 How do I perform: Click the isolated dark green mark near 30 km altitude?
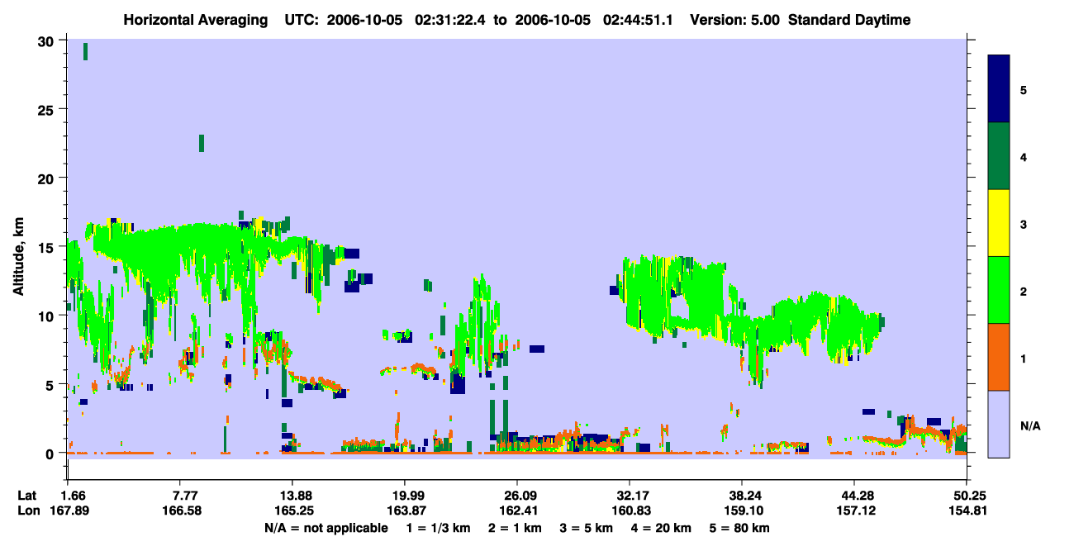point(85,51)
